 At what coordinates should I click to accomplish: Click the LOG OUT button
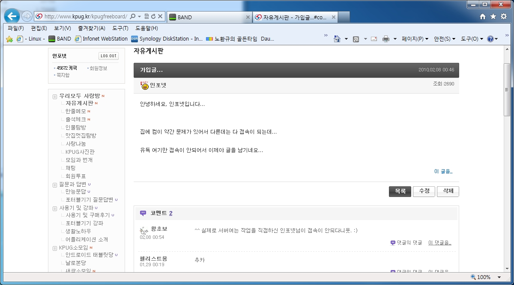point(109,56)
